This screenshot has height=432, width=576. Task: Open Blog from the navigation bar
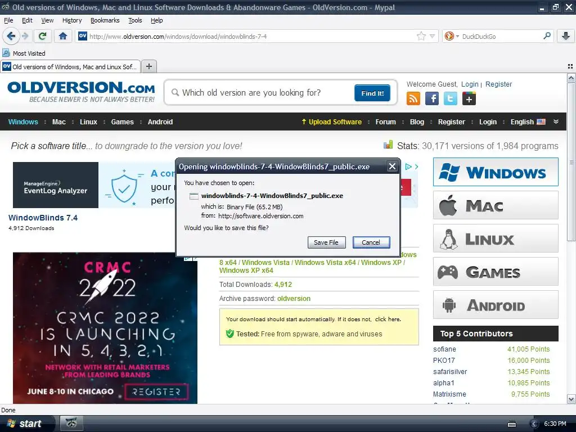click(x=417, y=122)
